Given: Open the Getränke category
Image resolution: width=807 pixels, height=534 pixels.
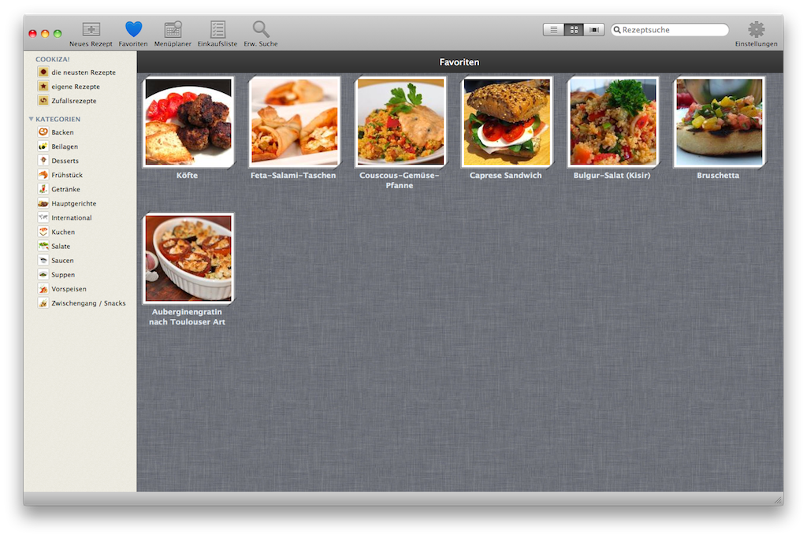Looking at the screenshot, I should point(65,189).
